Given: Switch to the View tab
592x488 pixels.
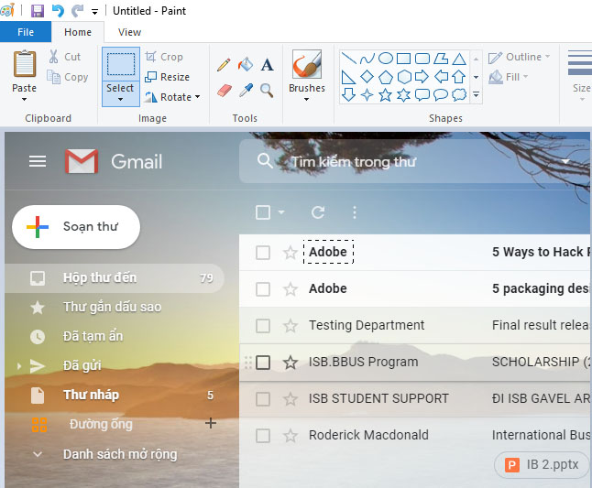Looking at the screenshot, I should [x=130, y=32].
